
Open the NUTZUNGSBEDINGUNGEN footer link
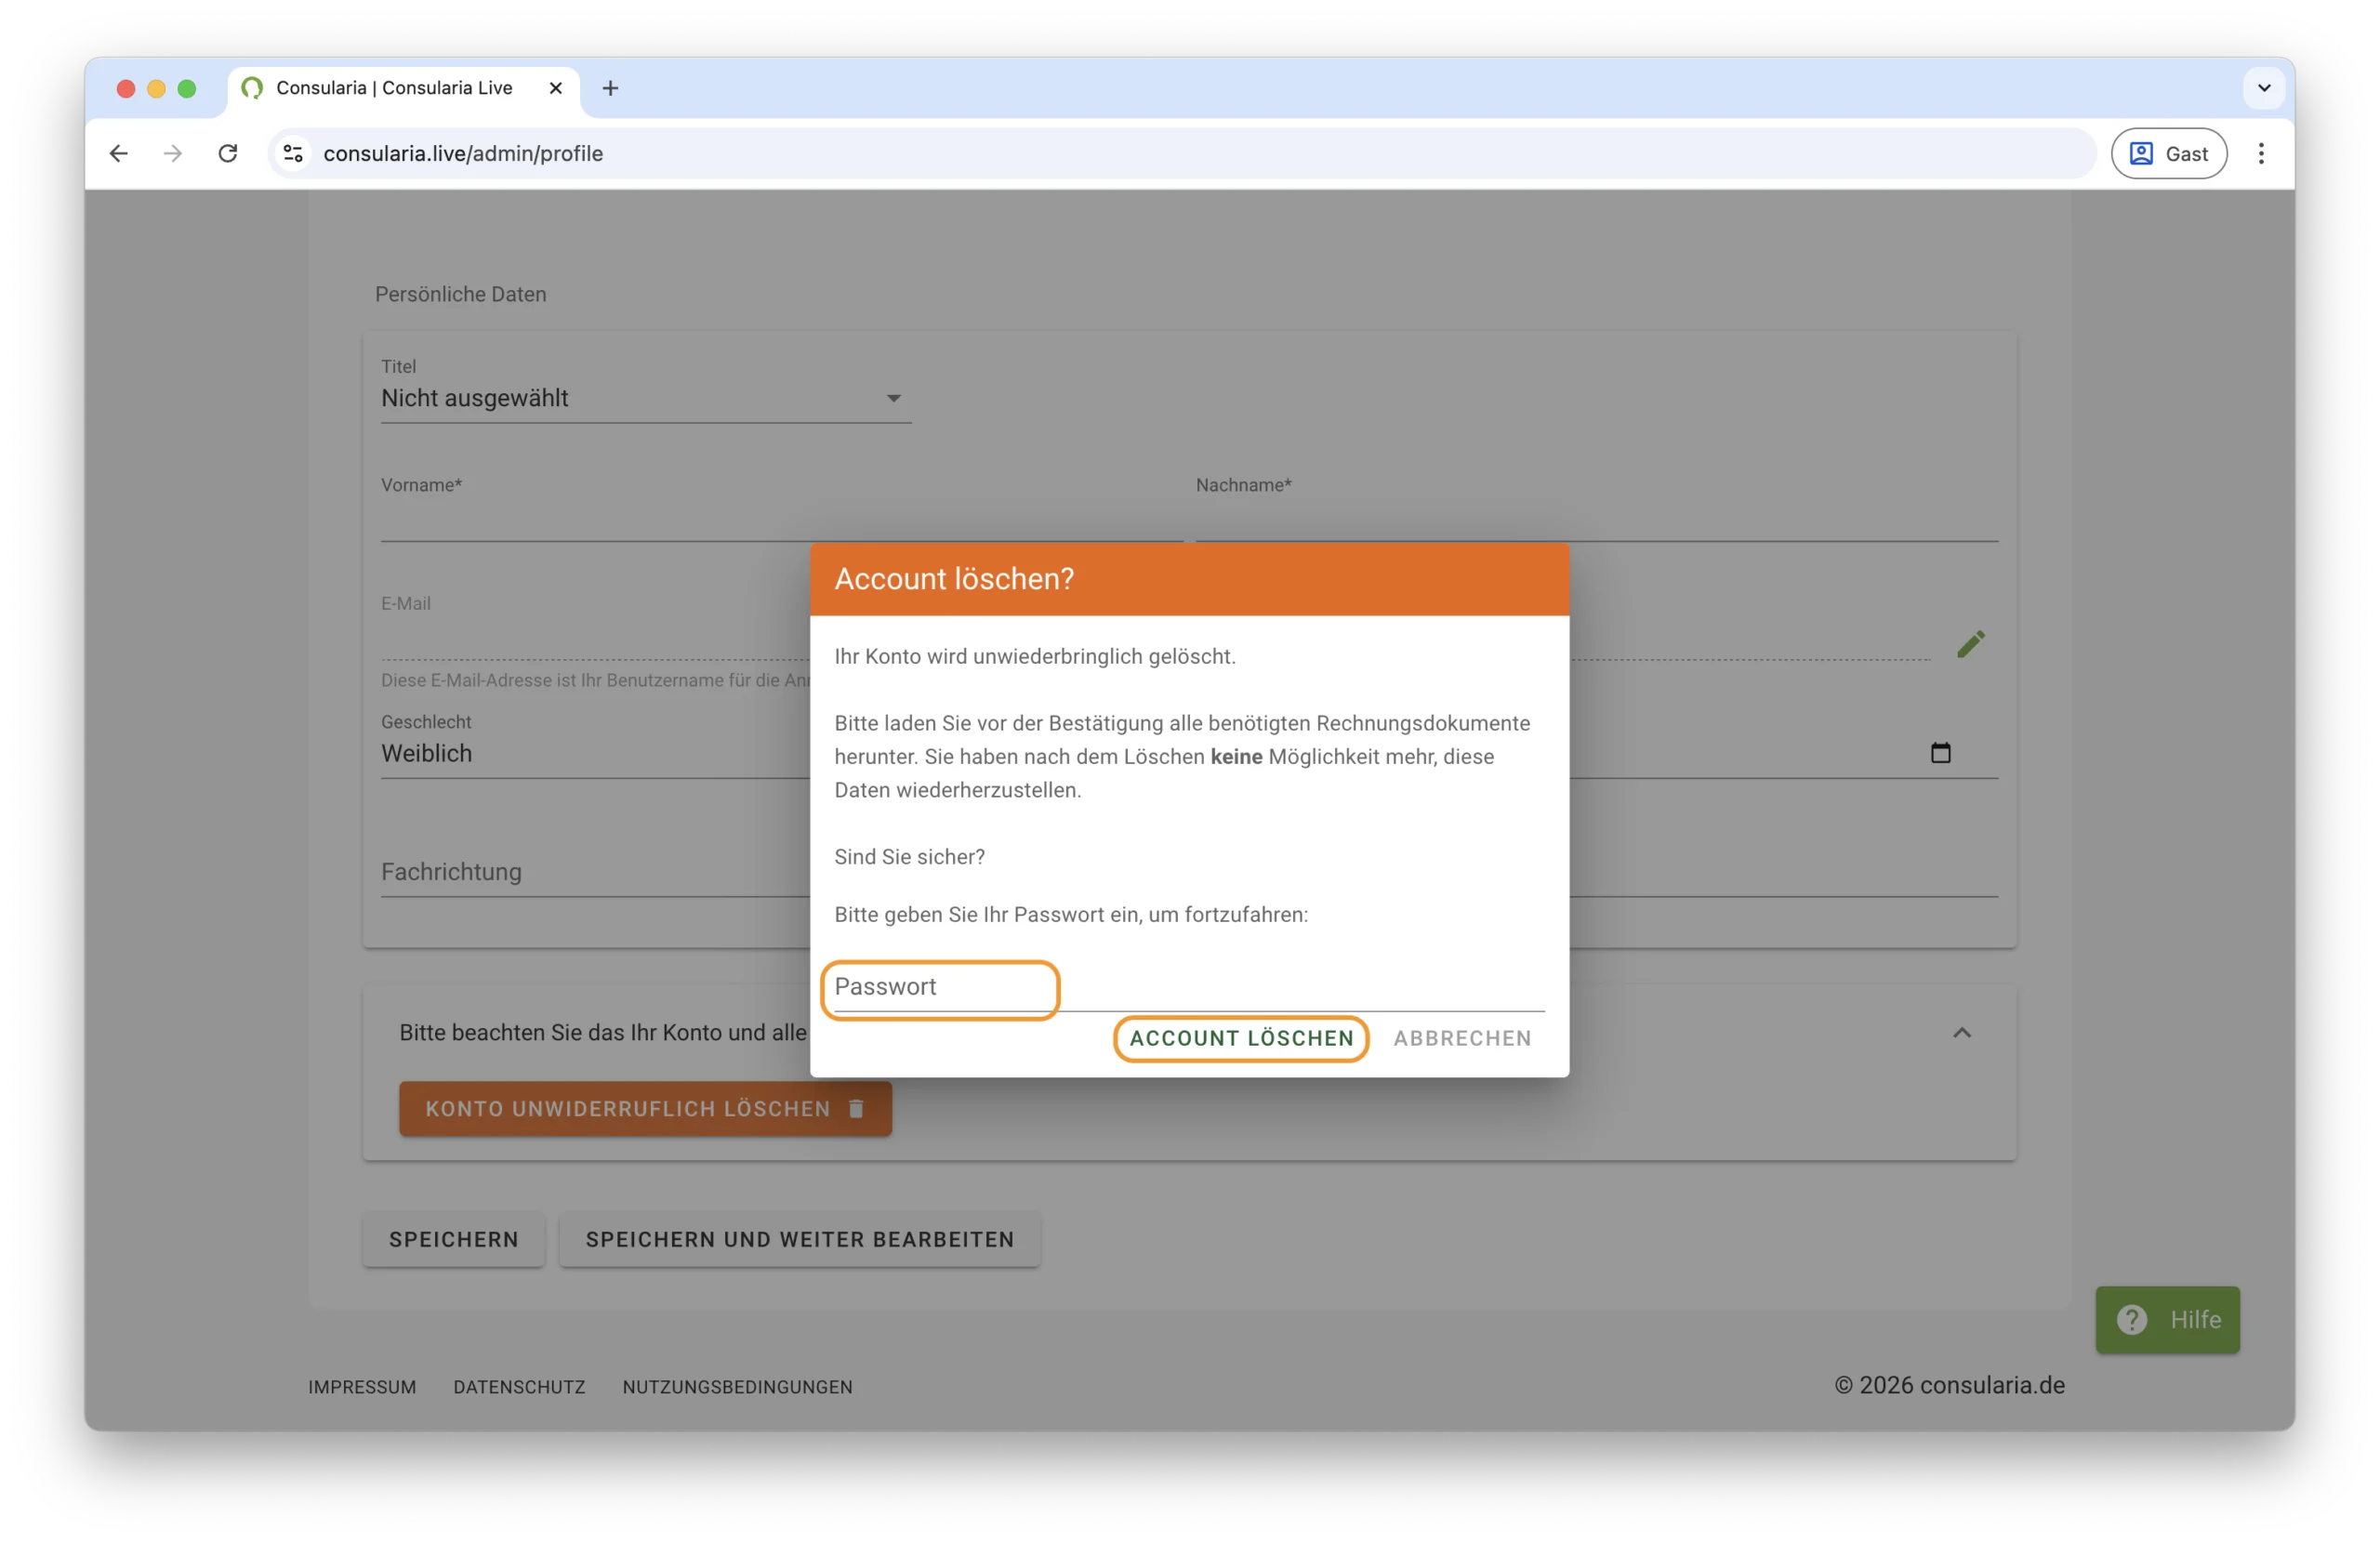(x=737, y=1387)
